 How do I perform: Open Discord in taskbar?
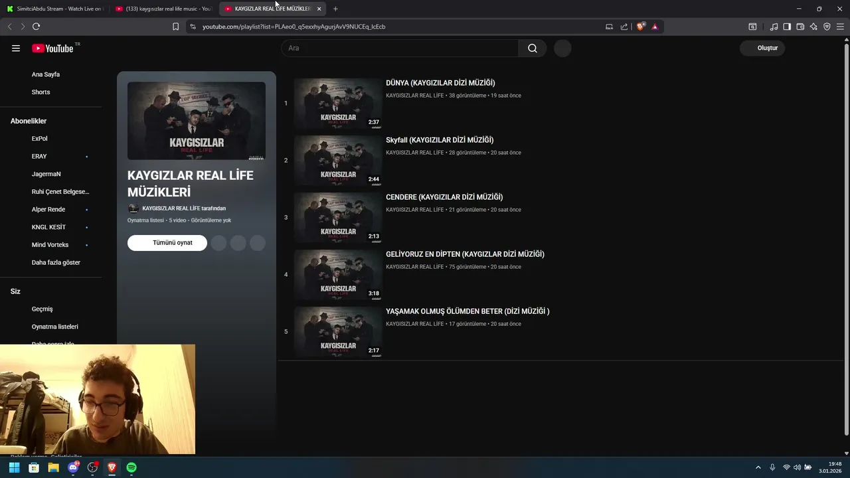(x=73, y=467)
